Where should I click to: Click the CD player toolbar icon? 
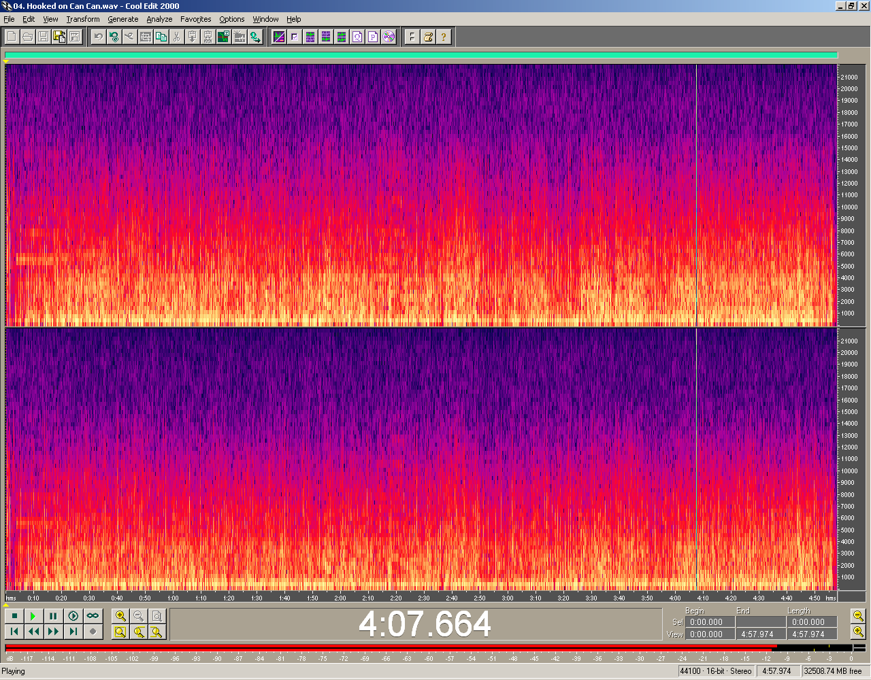(389, 37)
